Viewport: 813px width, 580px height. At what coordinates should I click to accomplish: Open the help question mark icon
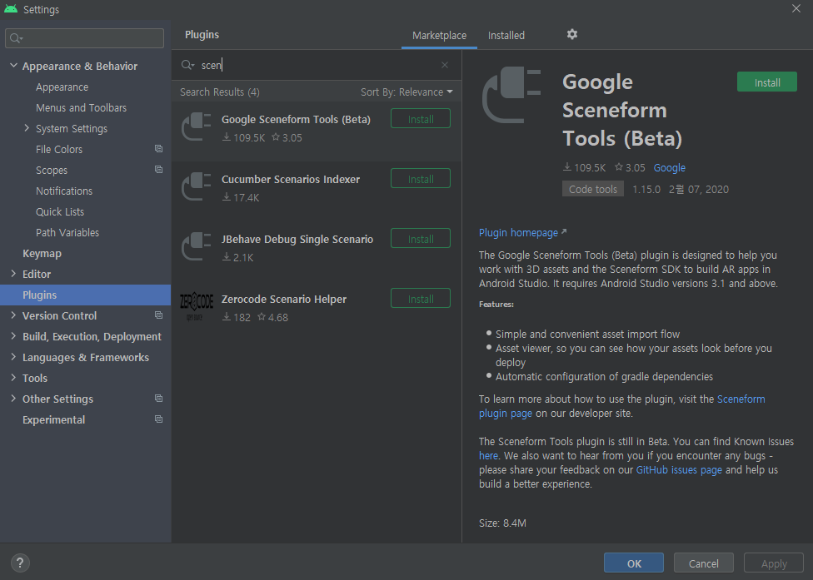pos(20,563)
